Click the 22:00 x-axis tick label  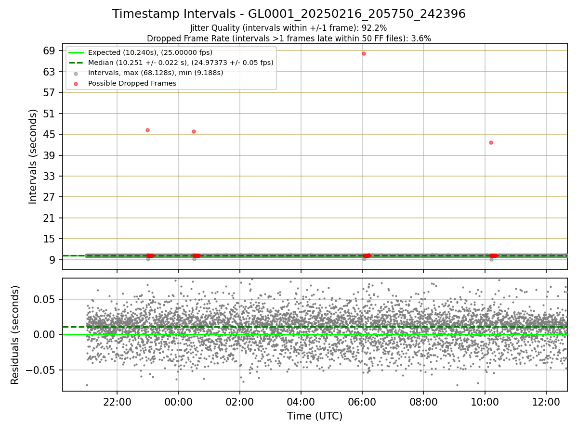point(117,402)
